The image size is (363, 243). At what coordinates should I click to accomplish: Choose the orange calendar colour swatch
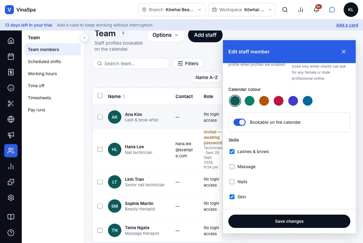[264, 101]
